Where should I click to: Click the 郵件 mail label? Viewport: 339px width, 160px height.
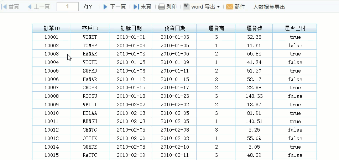tap(240, 7)
